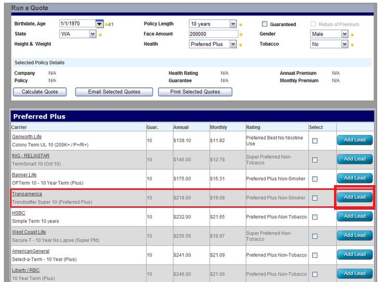Open the ING - RELIASTAR carrier link
The image size is (385, 282).
[31, 156]
